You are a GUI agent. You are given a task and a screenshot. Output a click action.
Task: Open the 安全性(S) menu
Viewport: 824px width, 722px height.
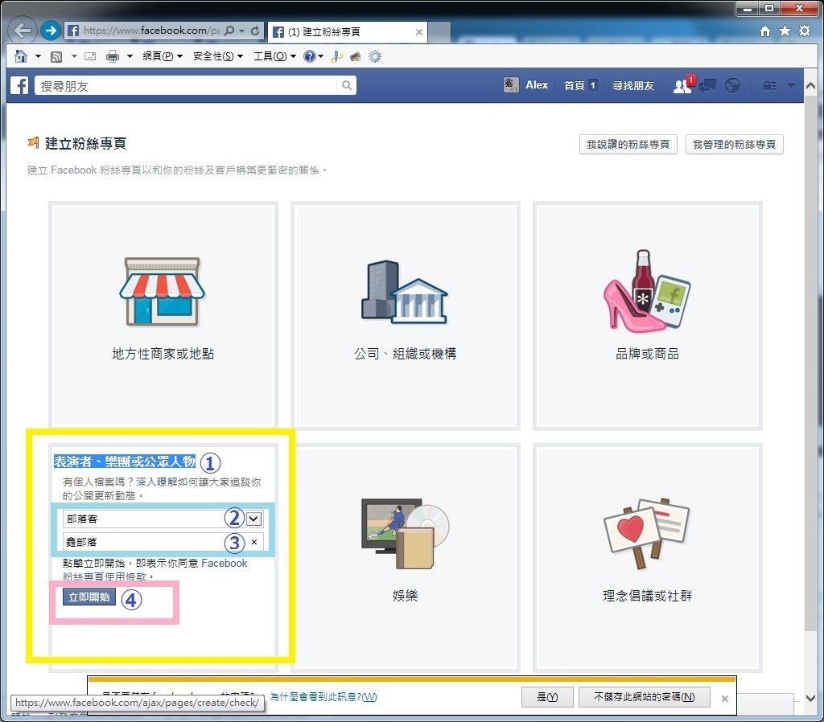[x=217, y=56]
